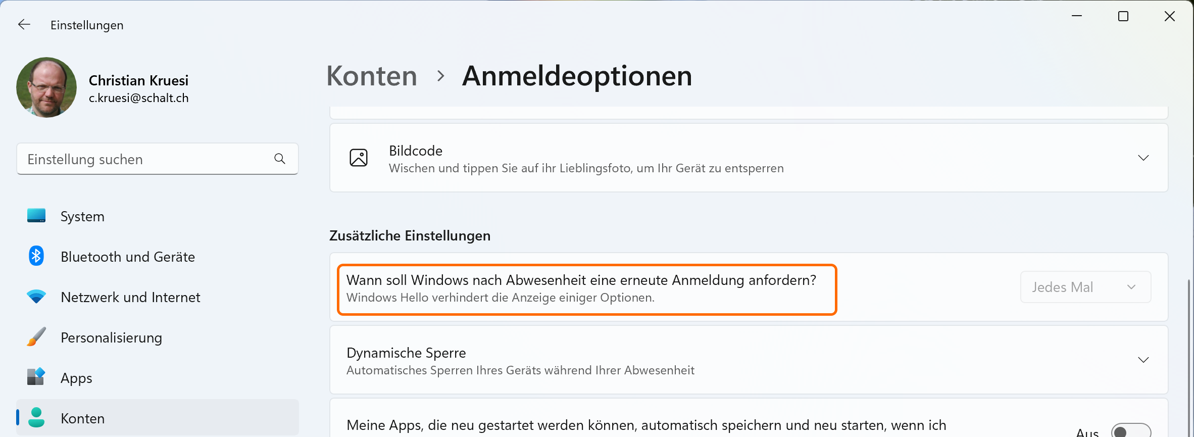The width and height of the screenshot is (1194, 437).
Task: Click the Apps icon in sidebar
Action: (36, 377)
